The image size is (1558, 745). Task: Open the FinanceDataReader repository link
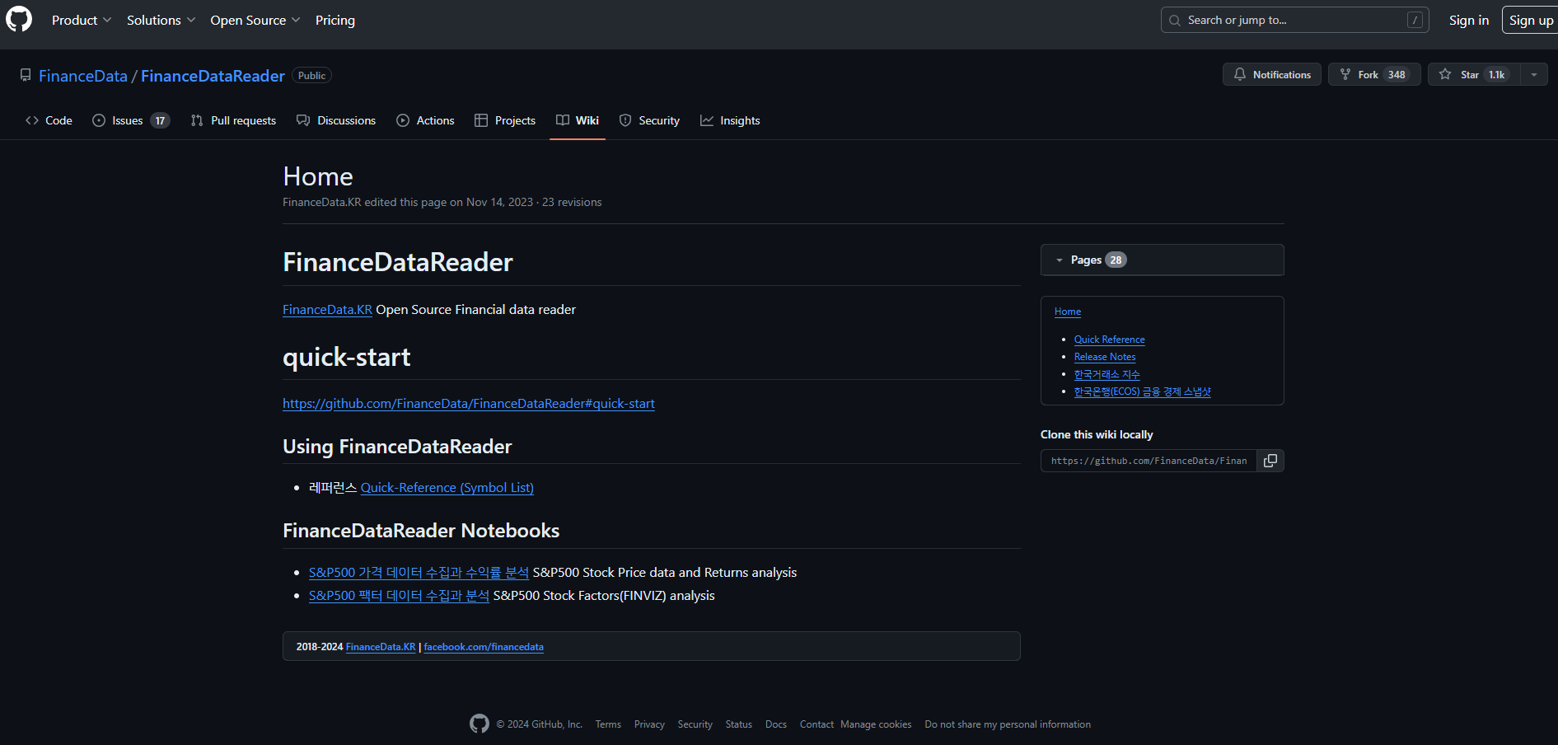pos(213,76)
